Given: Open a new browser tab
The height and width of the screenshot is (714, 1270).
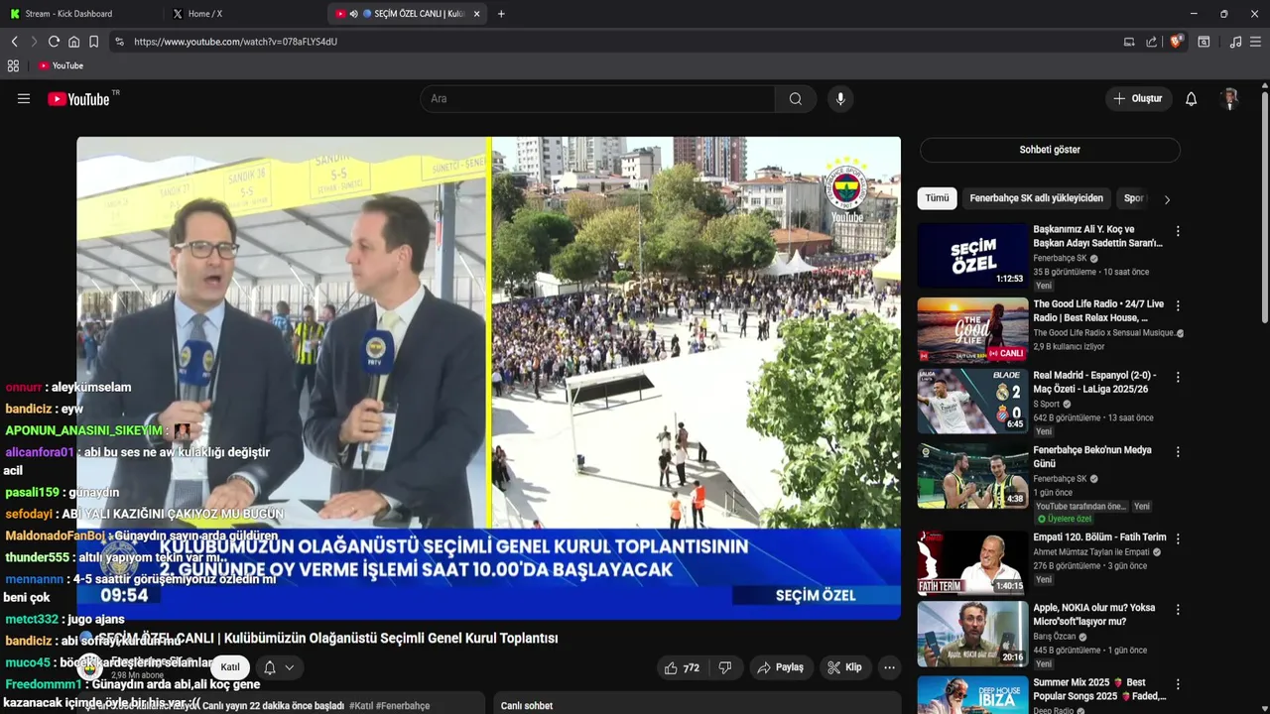Looking at the screenshot, I should [501, 14].
